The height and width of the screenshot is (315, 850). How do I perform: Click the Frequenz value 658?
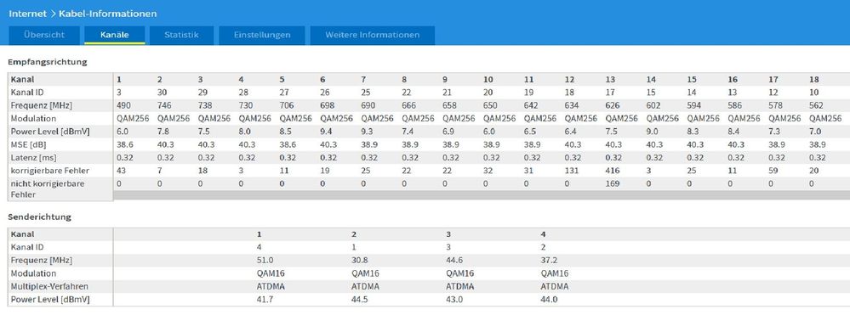pos(450,105)
